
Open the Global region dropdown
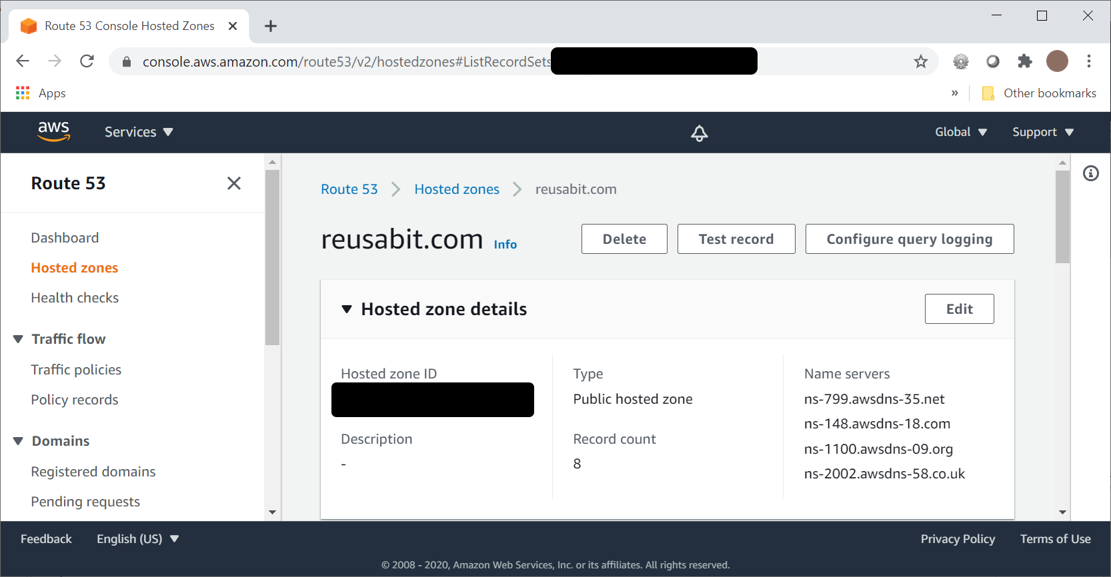[x=961, y=132]
